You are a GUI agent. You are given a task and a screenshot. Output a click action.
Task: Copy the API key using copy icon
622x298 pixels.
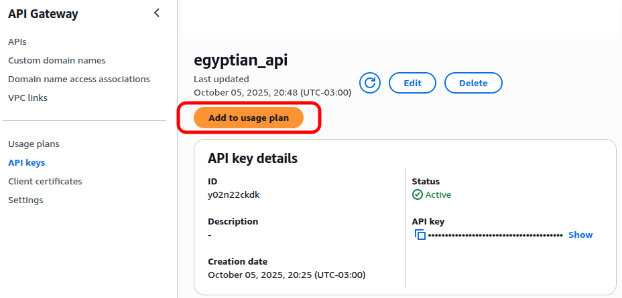click(x=420, y=235)
